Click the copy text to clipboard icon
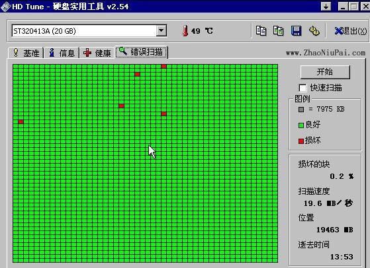The image size is (370, 268). tap(261, 31)
